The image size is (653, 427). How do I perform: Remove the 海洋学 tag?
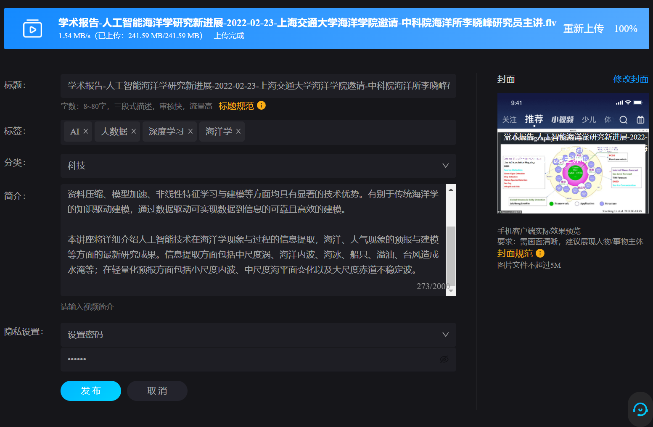[x=238, y=132]
